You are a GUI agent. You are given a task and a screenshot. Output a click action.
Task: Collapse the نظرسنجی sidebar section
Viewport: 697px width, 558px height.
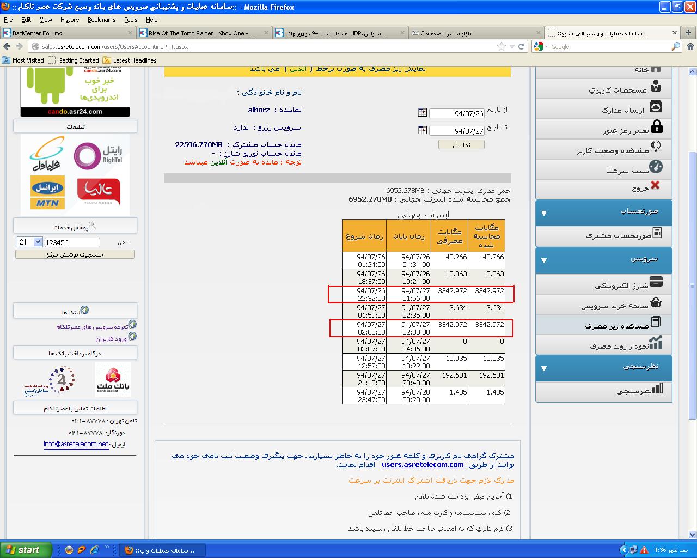pos(543,368)
